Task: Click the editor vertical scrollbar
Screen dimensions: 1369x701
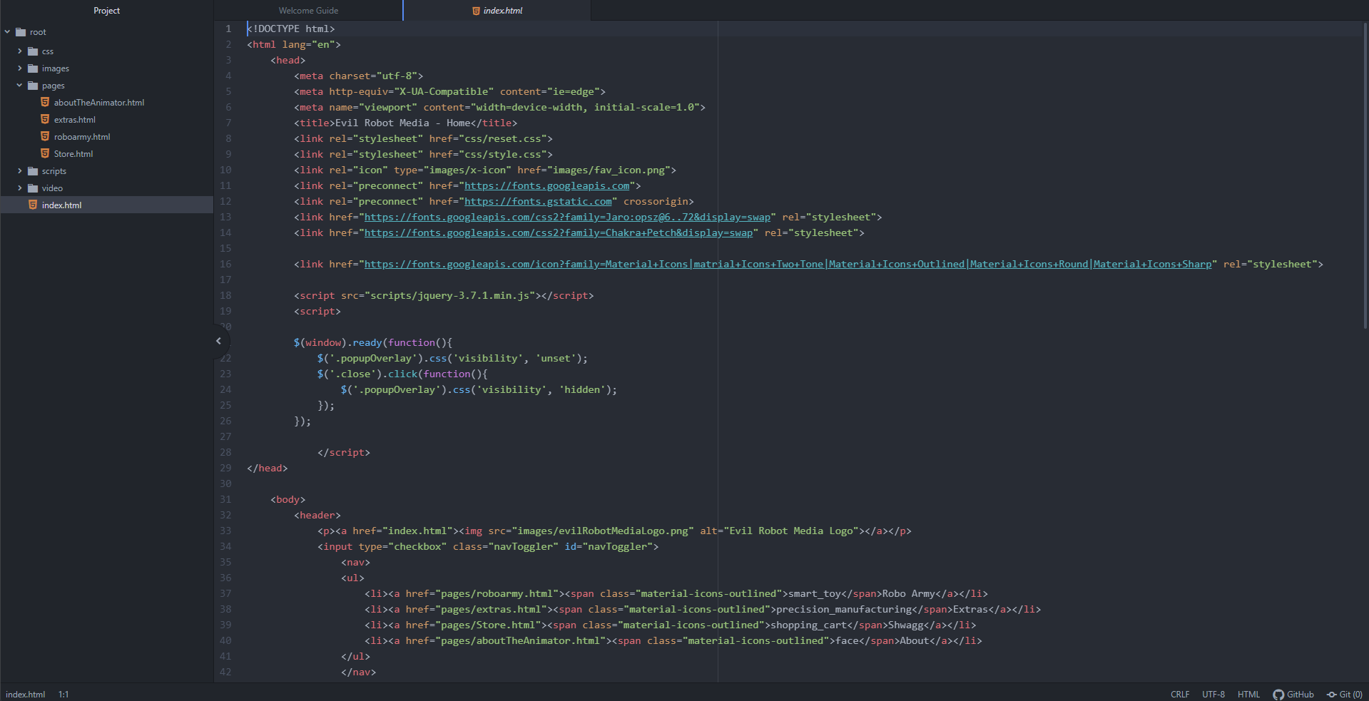Action: click(x=1365, y=175)
